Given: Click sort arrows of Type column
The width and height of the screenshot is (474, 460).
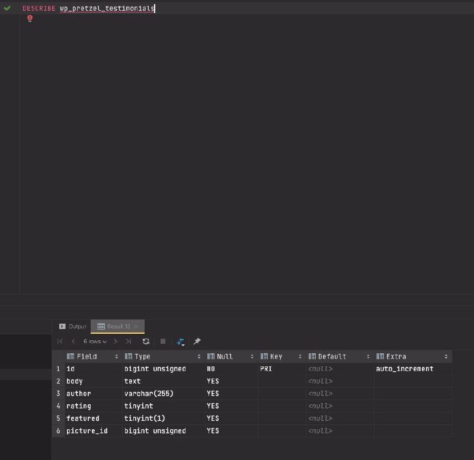Looking at the screenshot, I should (199, 357).
